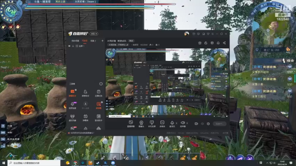Focus the Windows taskbar search box

(x=34, y=163)
